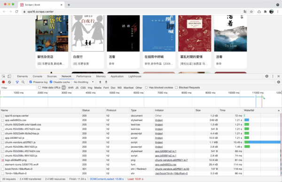Screen dimensions: 282x182
Task: Toggle the device toolbar icon
Action: pyautogui.click(x=9, y=76)
